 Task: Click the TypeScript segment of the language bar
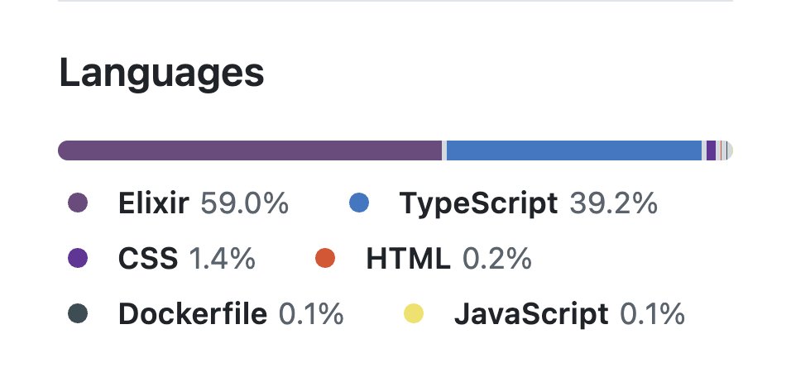click(574, 150)
